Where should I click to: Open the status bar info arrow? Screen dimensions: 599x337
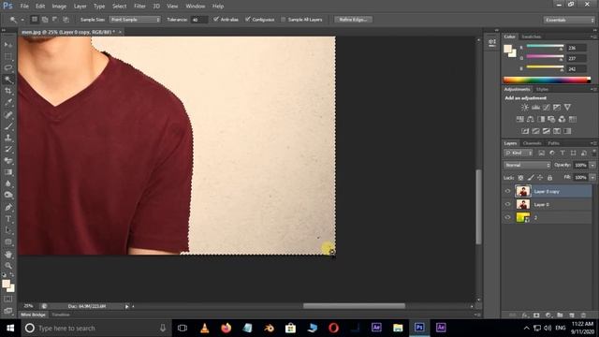(127, 306)
